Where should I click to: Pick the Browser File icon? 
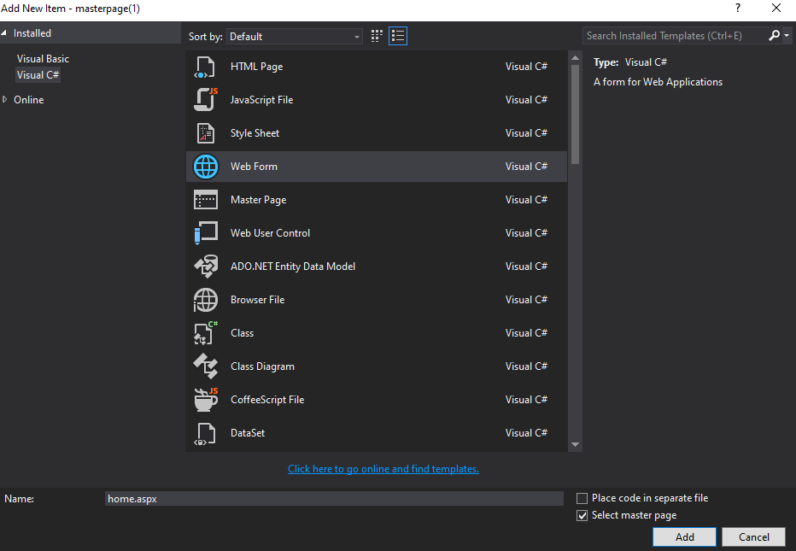coord(205,300)
